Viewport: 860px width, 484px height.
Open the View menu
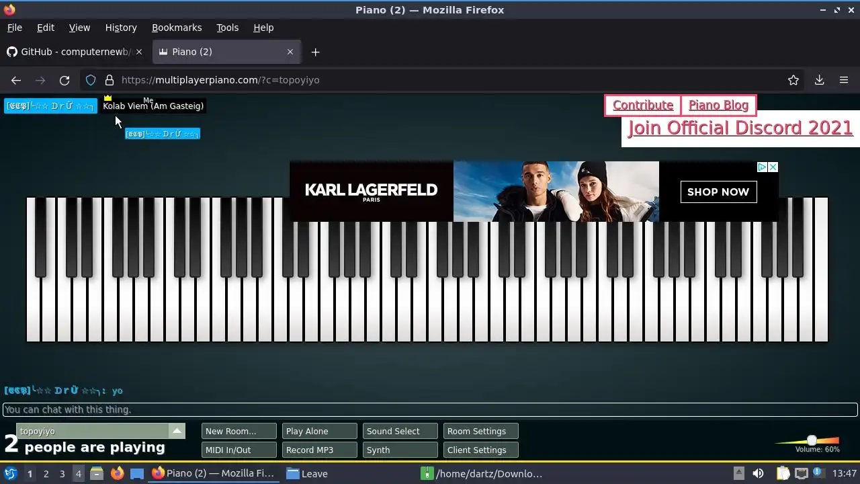[79, 28]
